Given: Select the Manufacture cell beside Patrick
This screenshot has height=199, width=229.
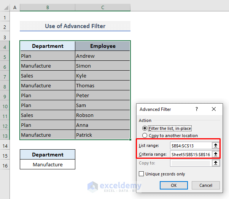Looking at the screenshot, I should [48, 135].
